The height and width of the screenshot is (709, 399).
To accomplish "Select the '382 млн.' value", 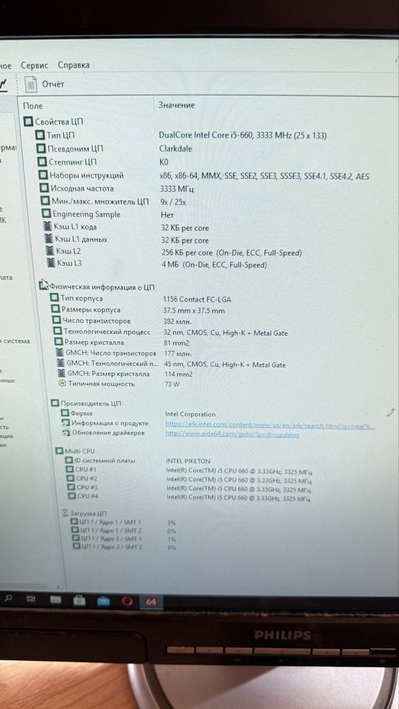I will click(177, 322).
